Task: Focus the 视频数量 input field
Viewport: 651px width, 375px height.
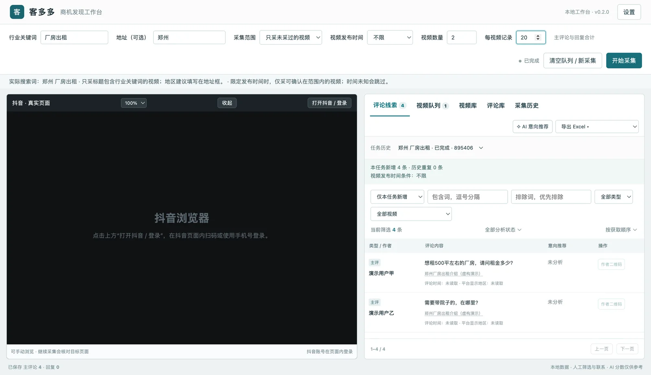Action: (461, 37)
